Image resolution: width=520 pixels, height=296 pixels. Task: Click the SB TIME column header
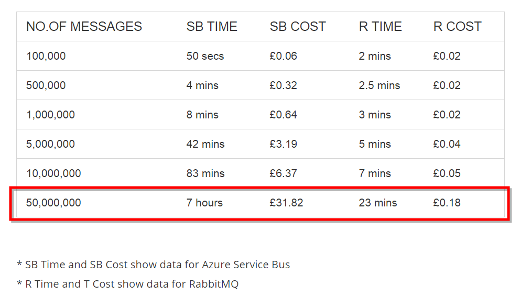point(212,27)
